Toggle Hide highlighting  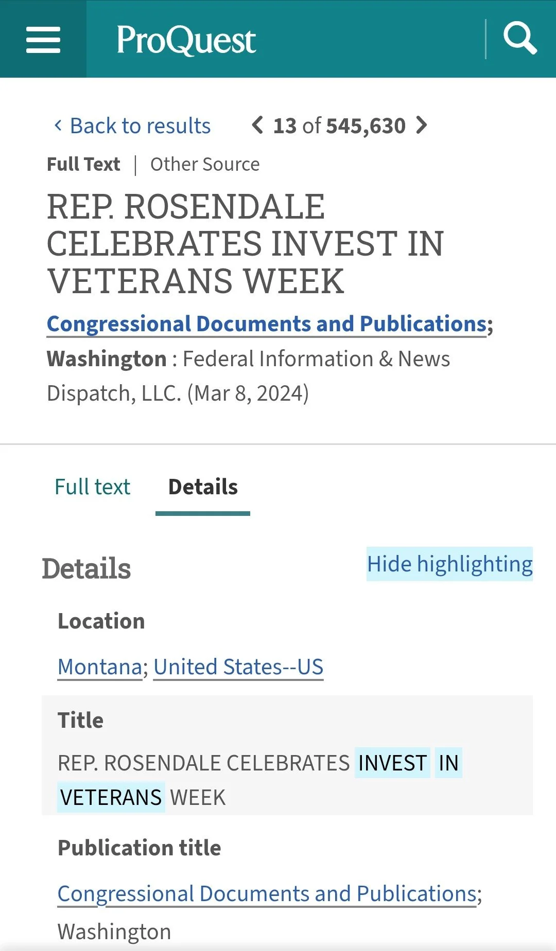449,564
